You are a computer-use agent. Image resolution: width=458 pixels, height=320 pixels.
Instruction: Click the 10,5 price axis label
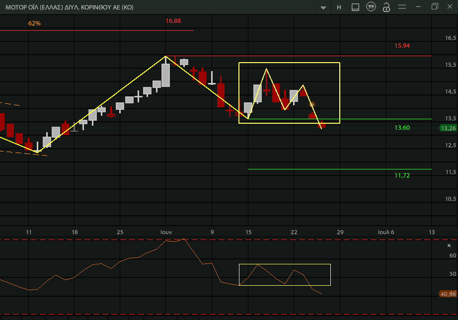[451, 199]
